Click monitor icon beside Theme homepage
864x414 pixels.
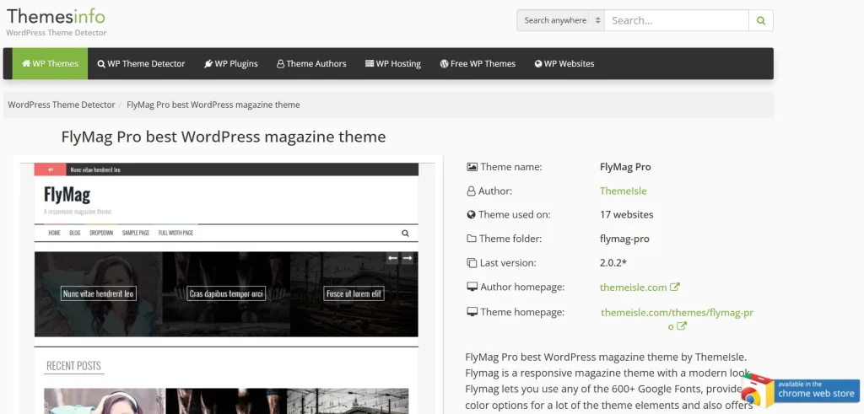(x=472, y=312)
